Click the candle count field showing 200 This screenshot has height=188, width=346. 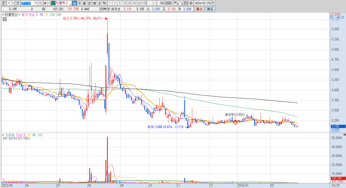click(161, 3)
